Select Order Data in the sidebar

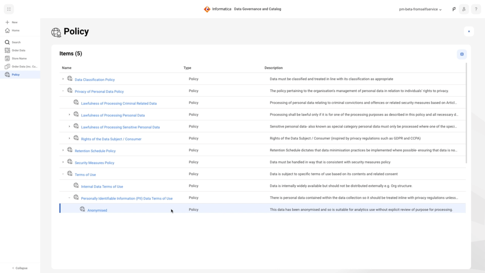click(18, 51)
